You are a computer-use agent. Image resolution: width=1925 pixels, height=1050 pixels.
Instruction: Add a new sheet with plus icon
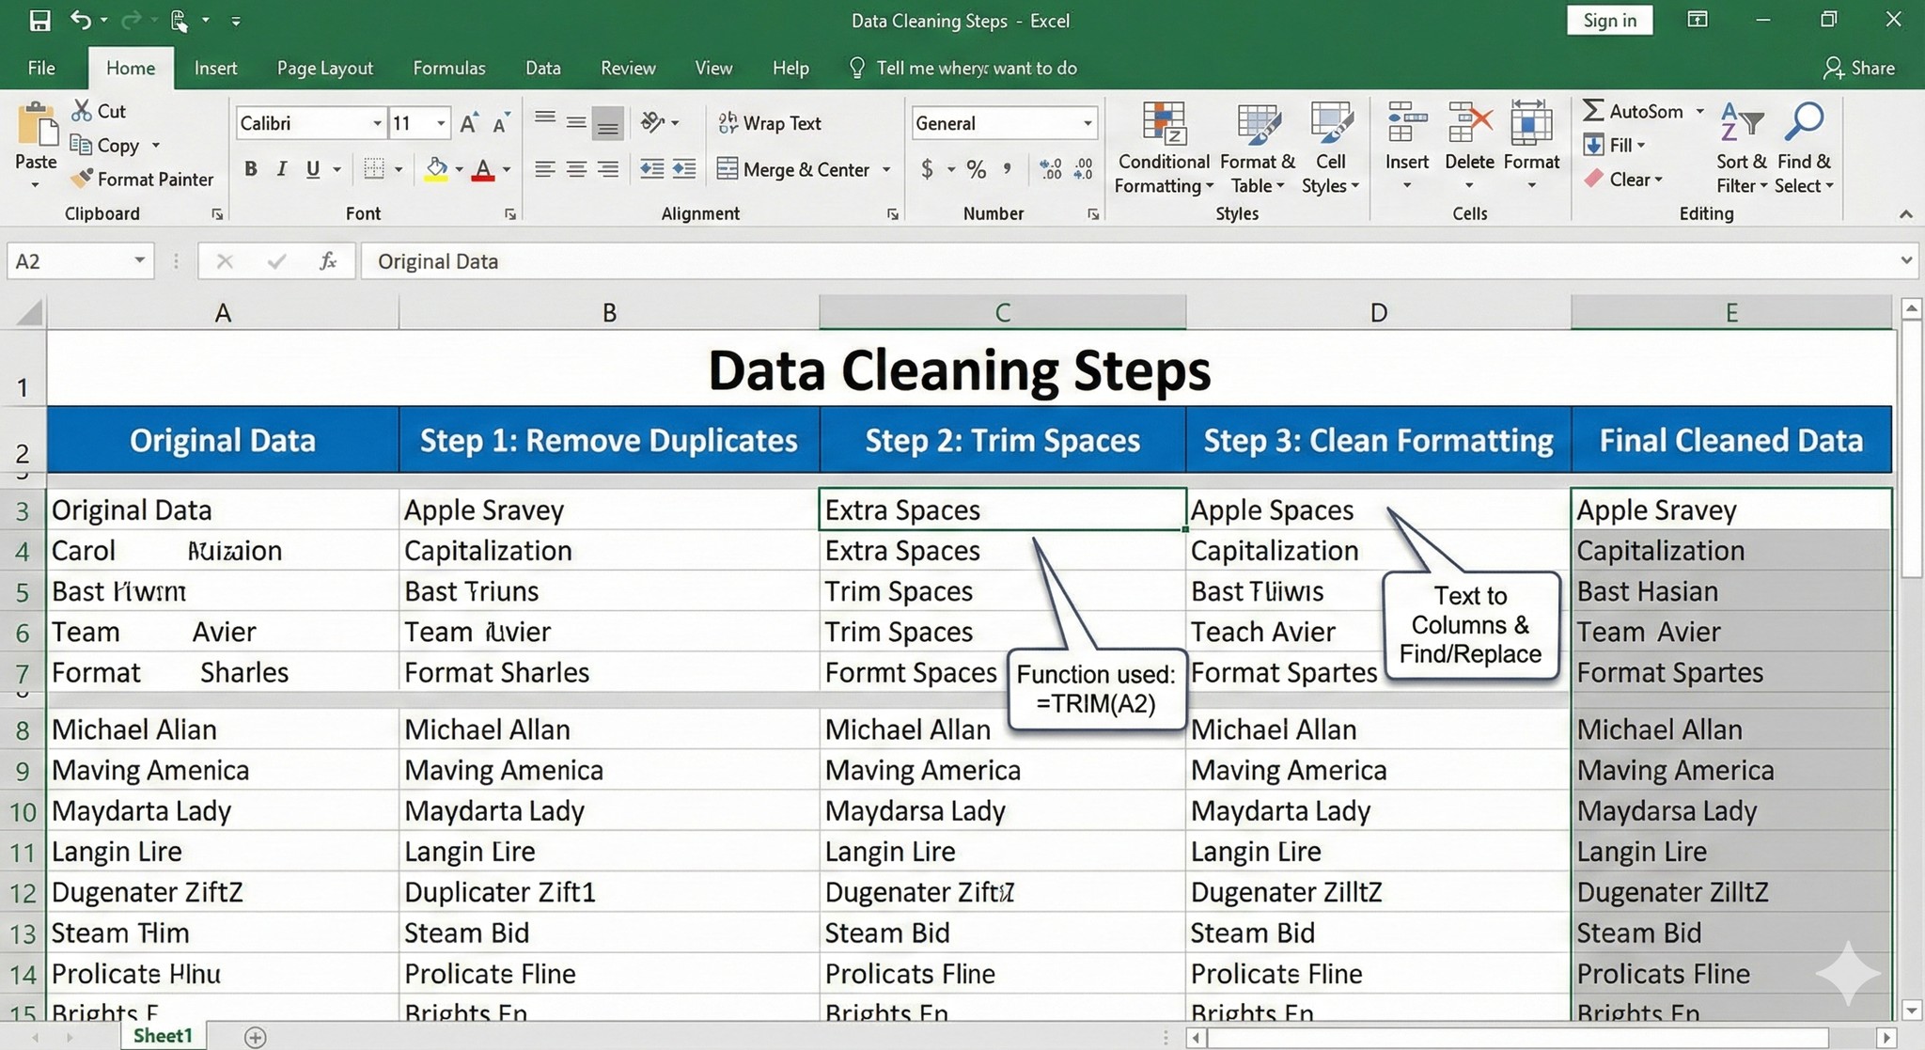click(x=255, y=1037)
